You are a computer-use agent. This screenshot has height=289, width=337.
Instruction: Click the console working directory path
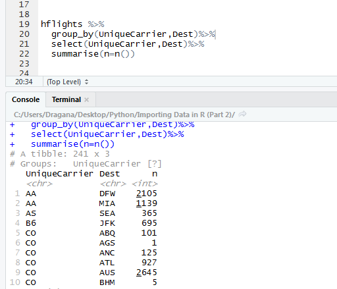[x=124, y=115]
